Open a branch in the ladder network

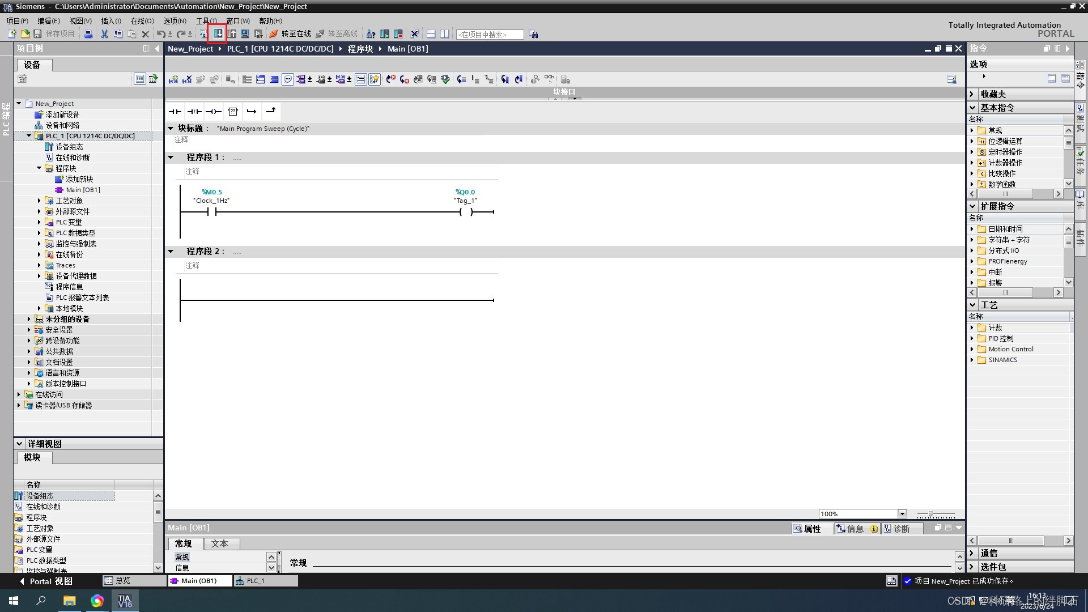252,112
